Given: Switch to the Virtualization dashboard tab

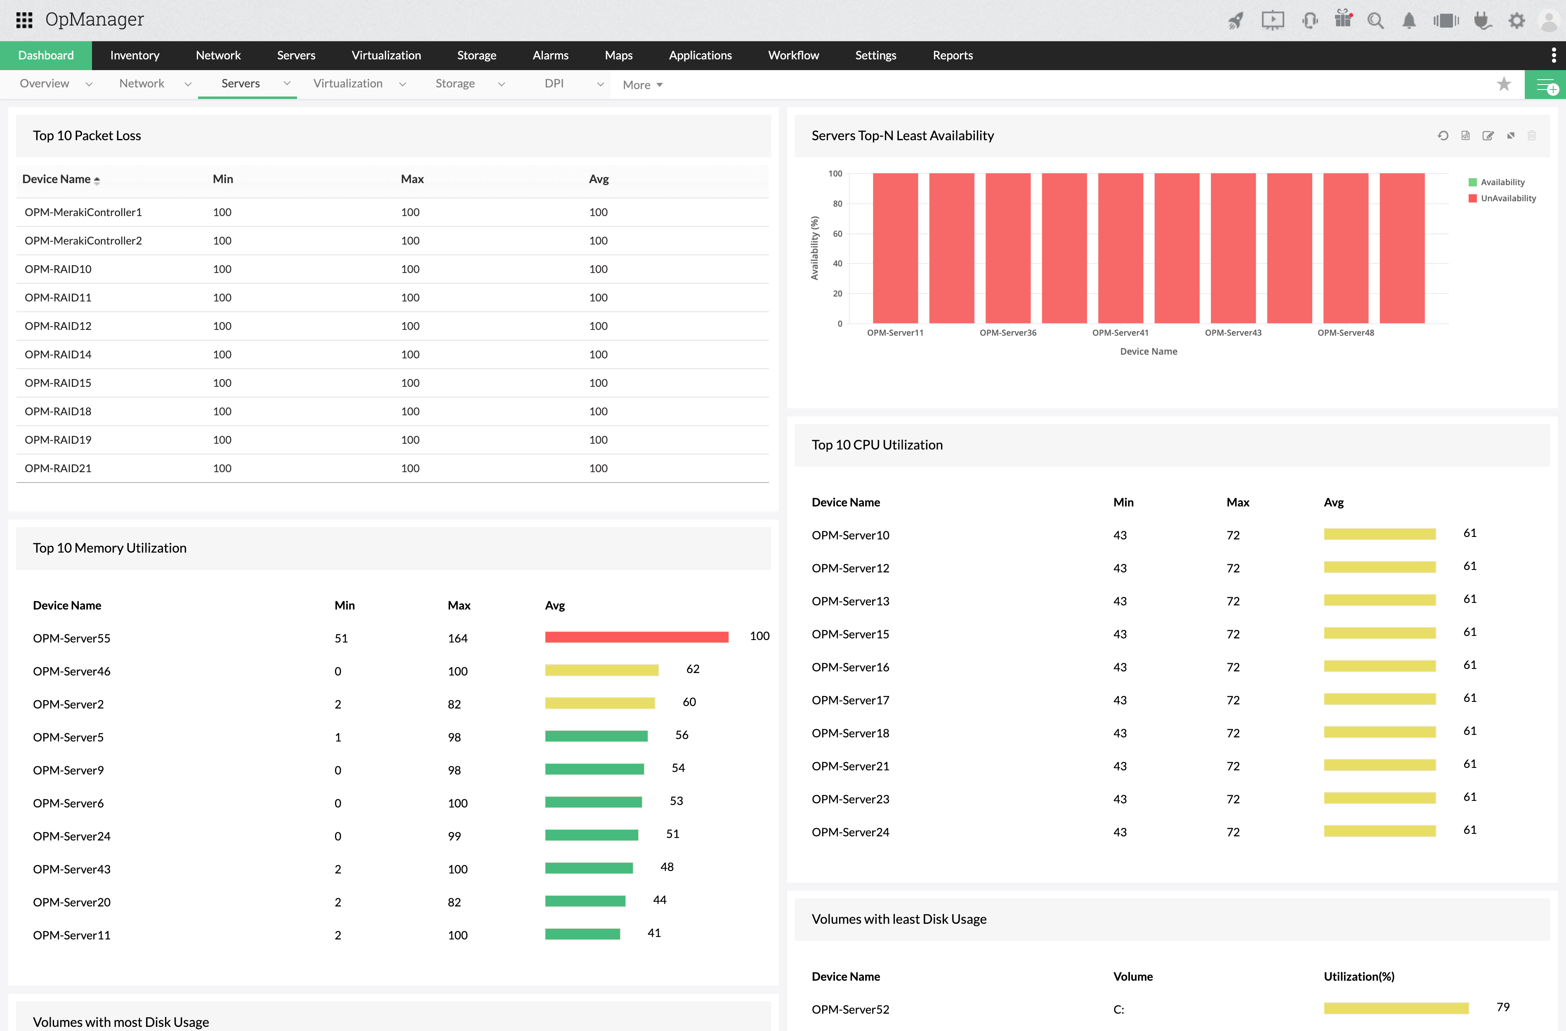Looking at the screenshot, I should [x=347, y=84].
